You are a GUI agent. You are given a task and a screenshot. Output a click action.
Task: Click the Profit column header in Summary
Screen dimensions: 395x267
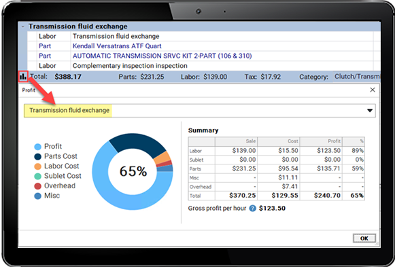(x=321, y=141)
